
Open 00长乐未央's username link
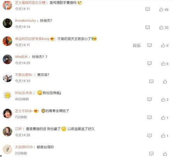[x=23, y=93]
